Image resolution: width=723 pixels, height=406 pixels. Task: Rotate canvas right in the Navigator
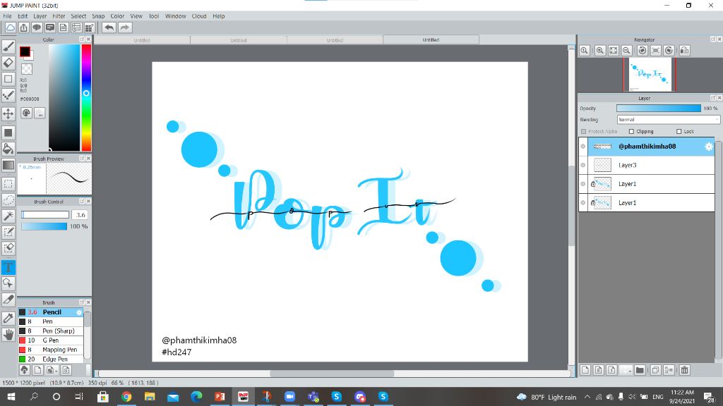tap(669, 51)
